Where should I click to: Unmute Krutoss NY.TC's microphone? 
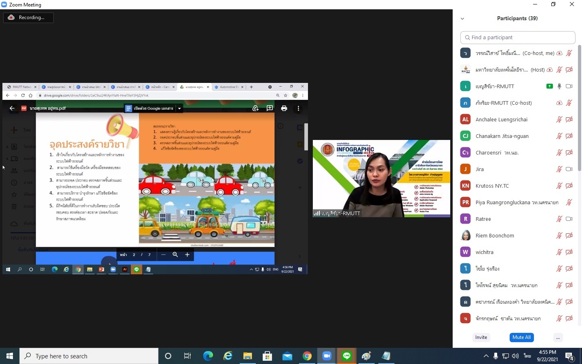[559, 186]
